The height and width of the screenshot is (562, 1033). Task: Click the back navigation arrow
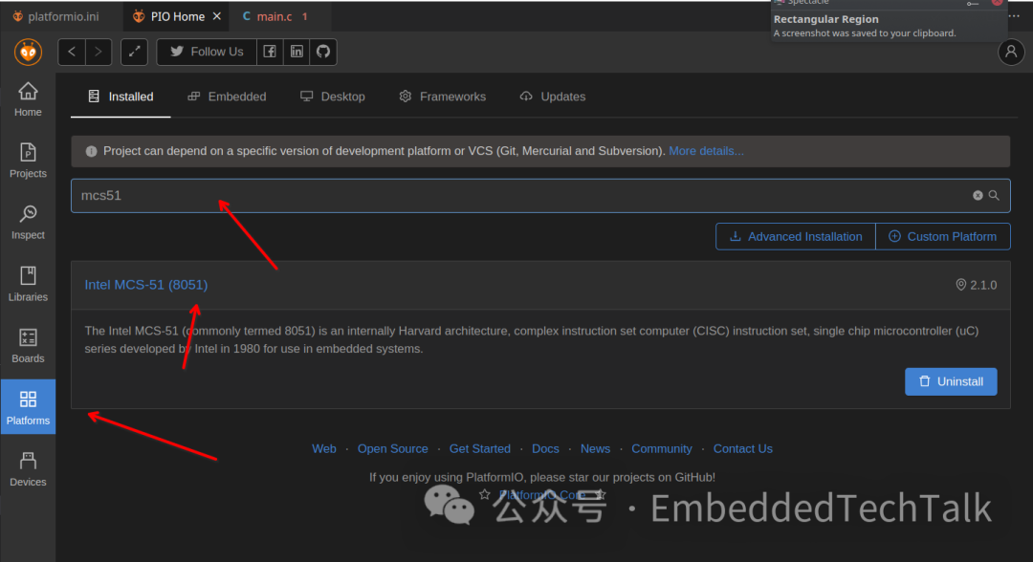pos(71,52)
